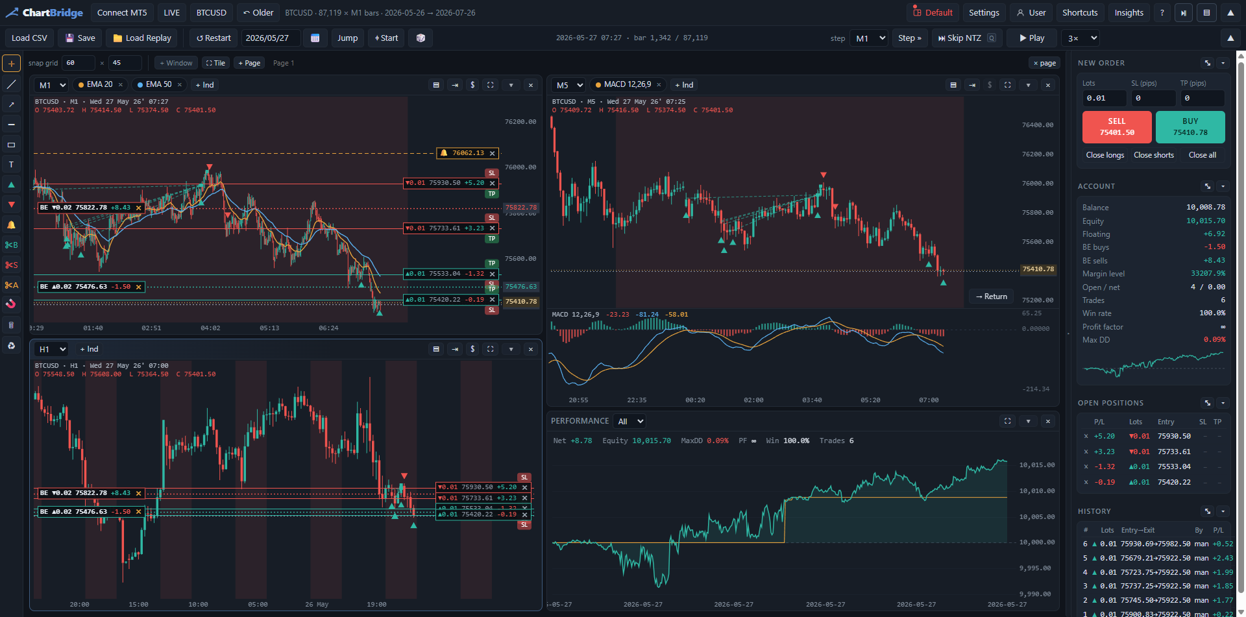Viewport: 1246px width, 617px height.
Task: Click the snap grid 60 input field
Action: click(x=78, y=63)
